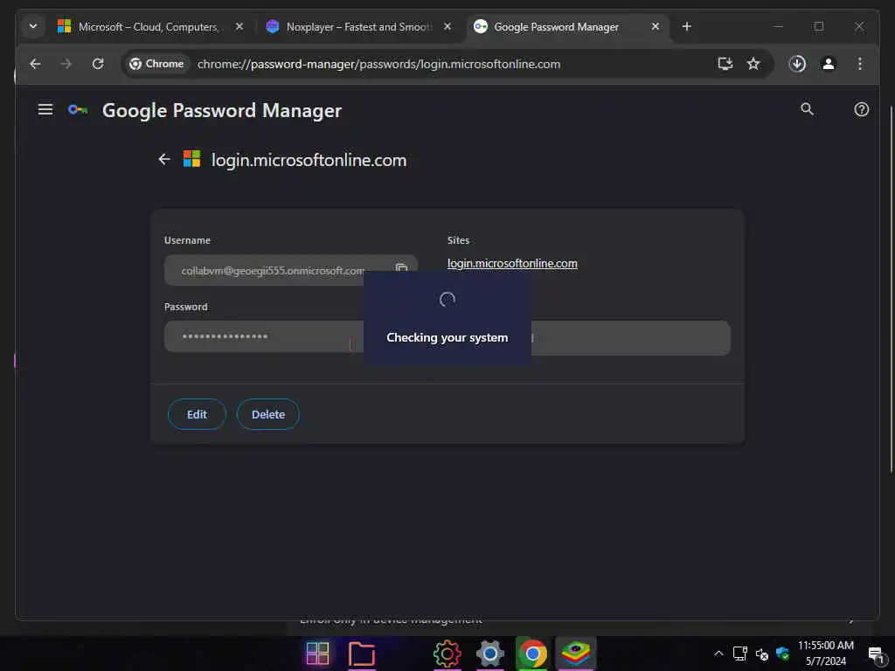This screenshot has width=895, height=671.
Task: Click the install app icon in address bar
Action: 725,64
